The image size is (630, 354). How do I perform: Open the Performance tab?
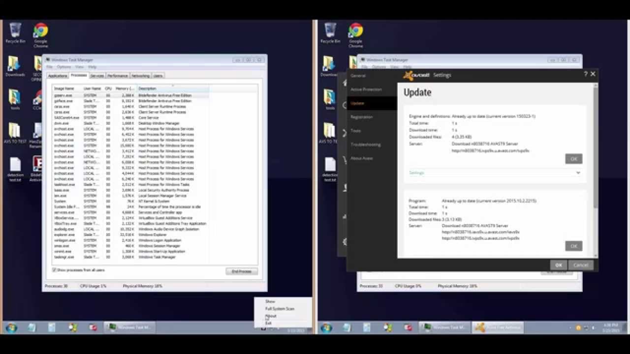[x=118, y=76]
